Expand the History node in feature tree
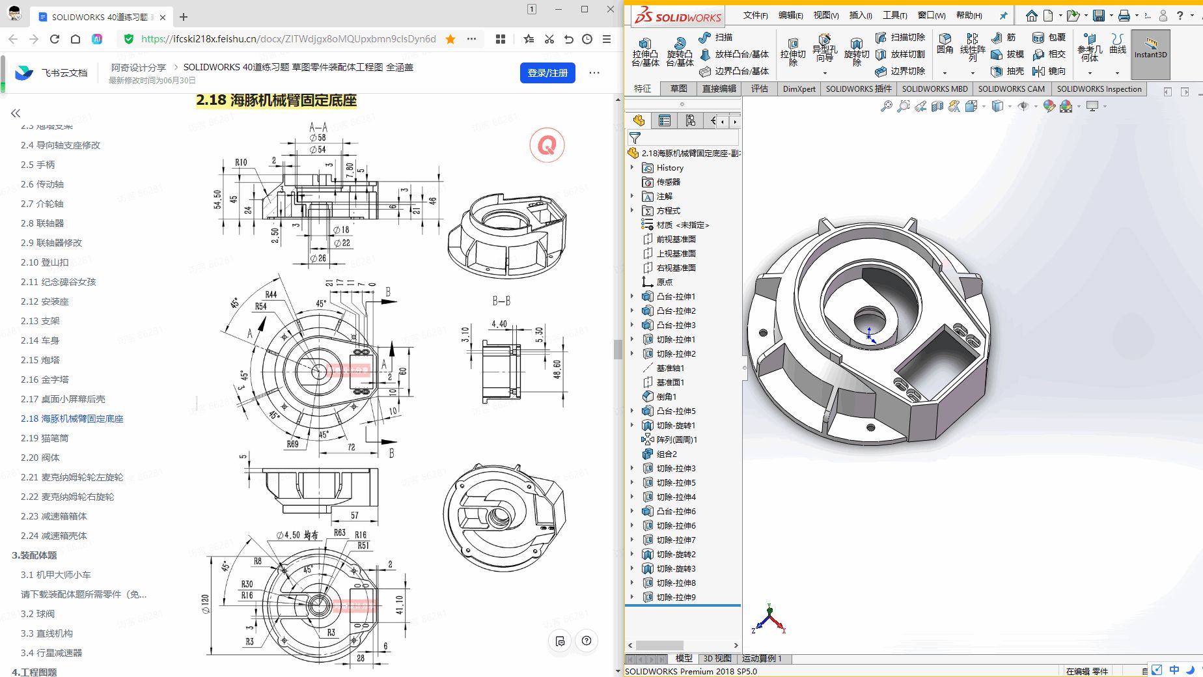 [x=631, y=167]
